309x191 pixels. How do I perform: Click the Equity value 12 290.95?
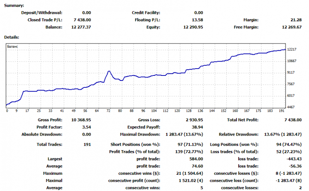coord(193,27)
